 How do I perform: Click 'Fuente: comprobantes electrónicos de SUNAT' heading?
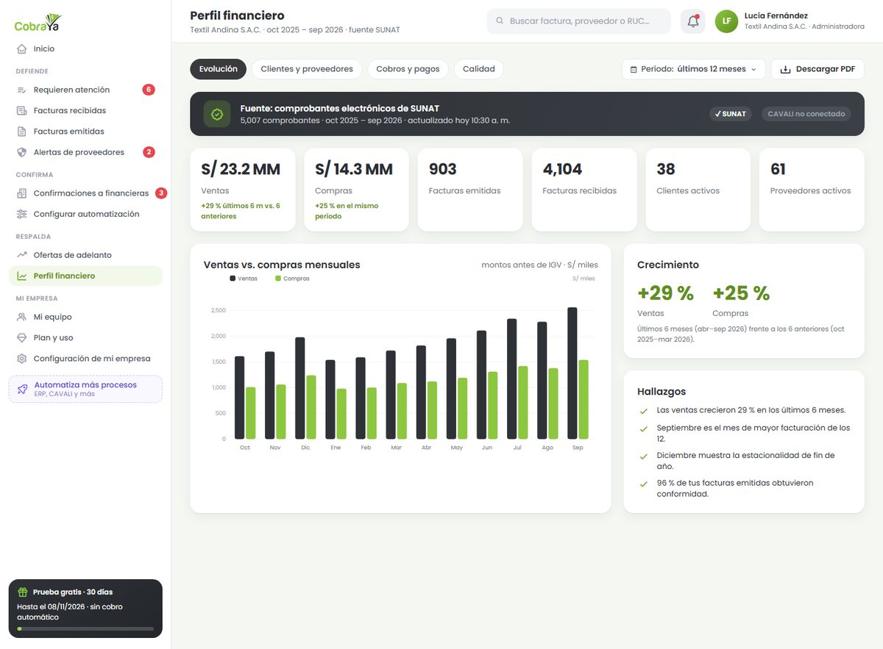tap(339, 108)
